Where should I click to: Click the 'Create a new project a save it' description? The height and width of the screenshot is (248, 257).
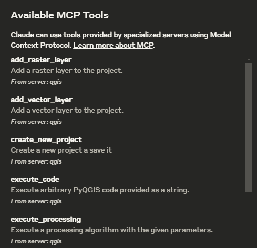(x=61, y=150)
